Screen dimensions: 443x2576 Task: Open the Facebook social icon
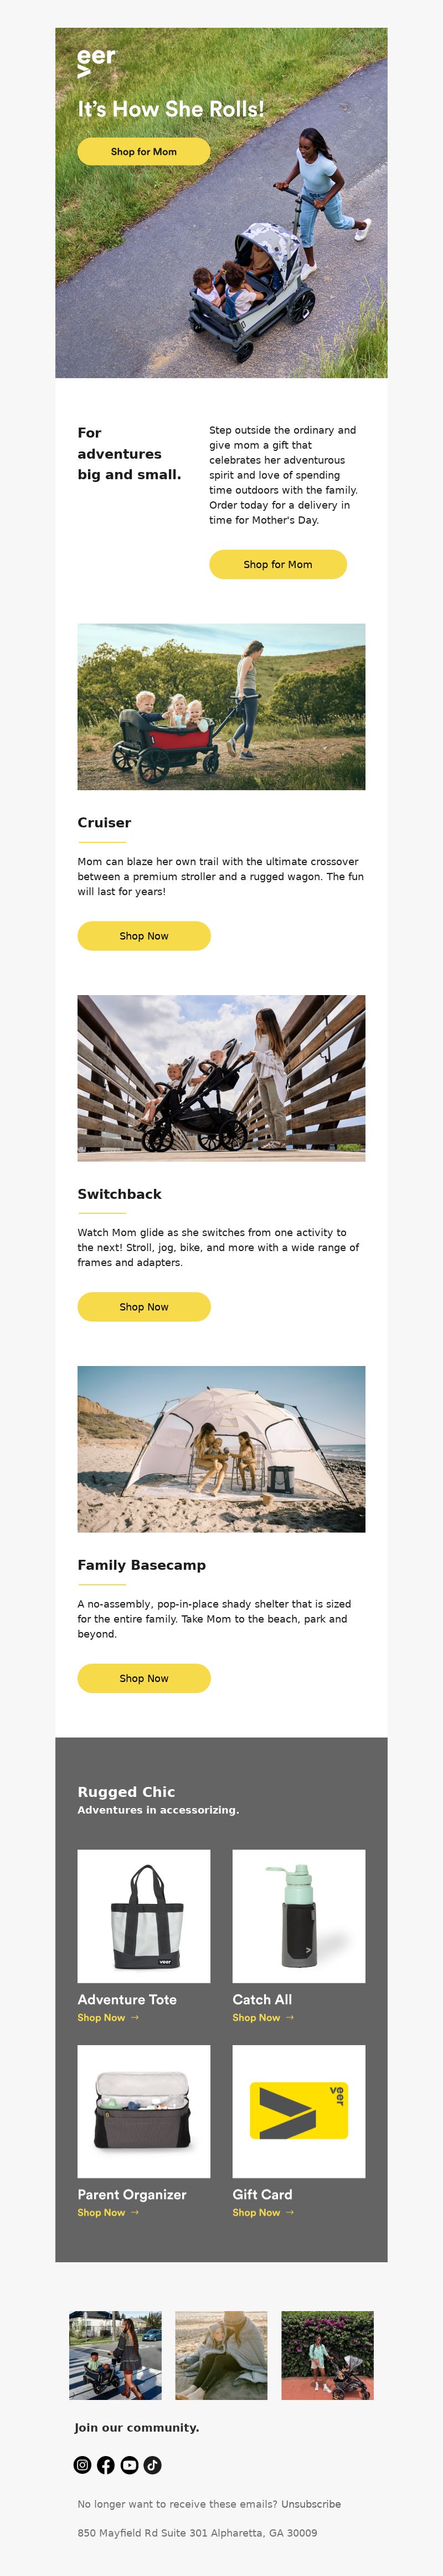[x=106, y=2464]
